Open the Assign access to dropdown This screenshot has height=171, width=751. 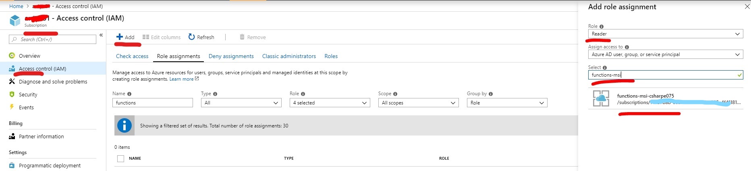(666, 54)
